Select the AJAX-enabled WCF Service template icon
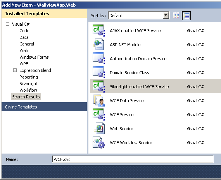 pos(99,30)
